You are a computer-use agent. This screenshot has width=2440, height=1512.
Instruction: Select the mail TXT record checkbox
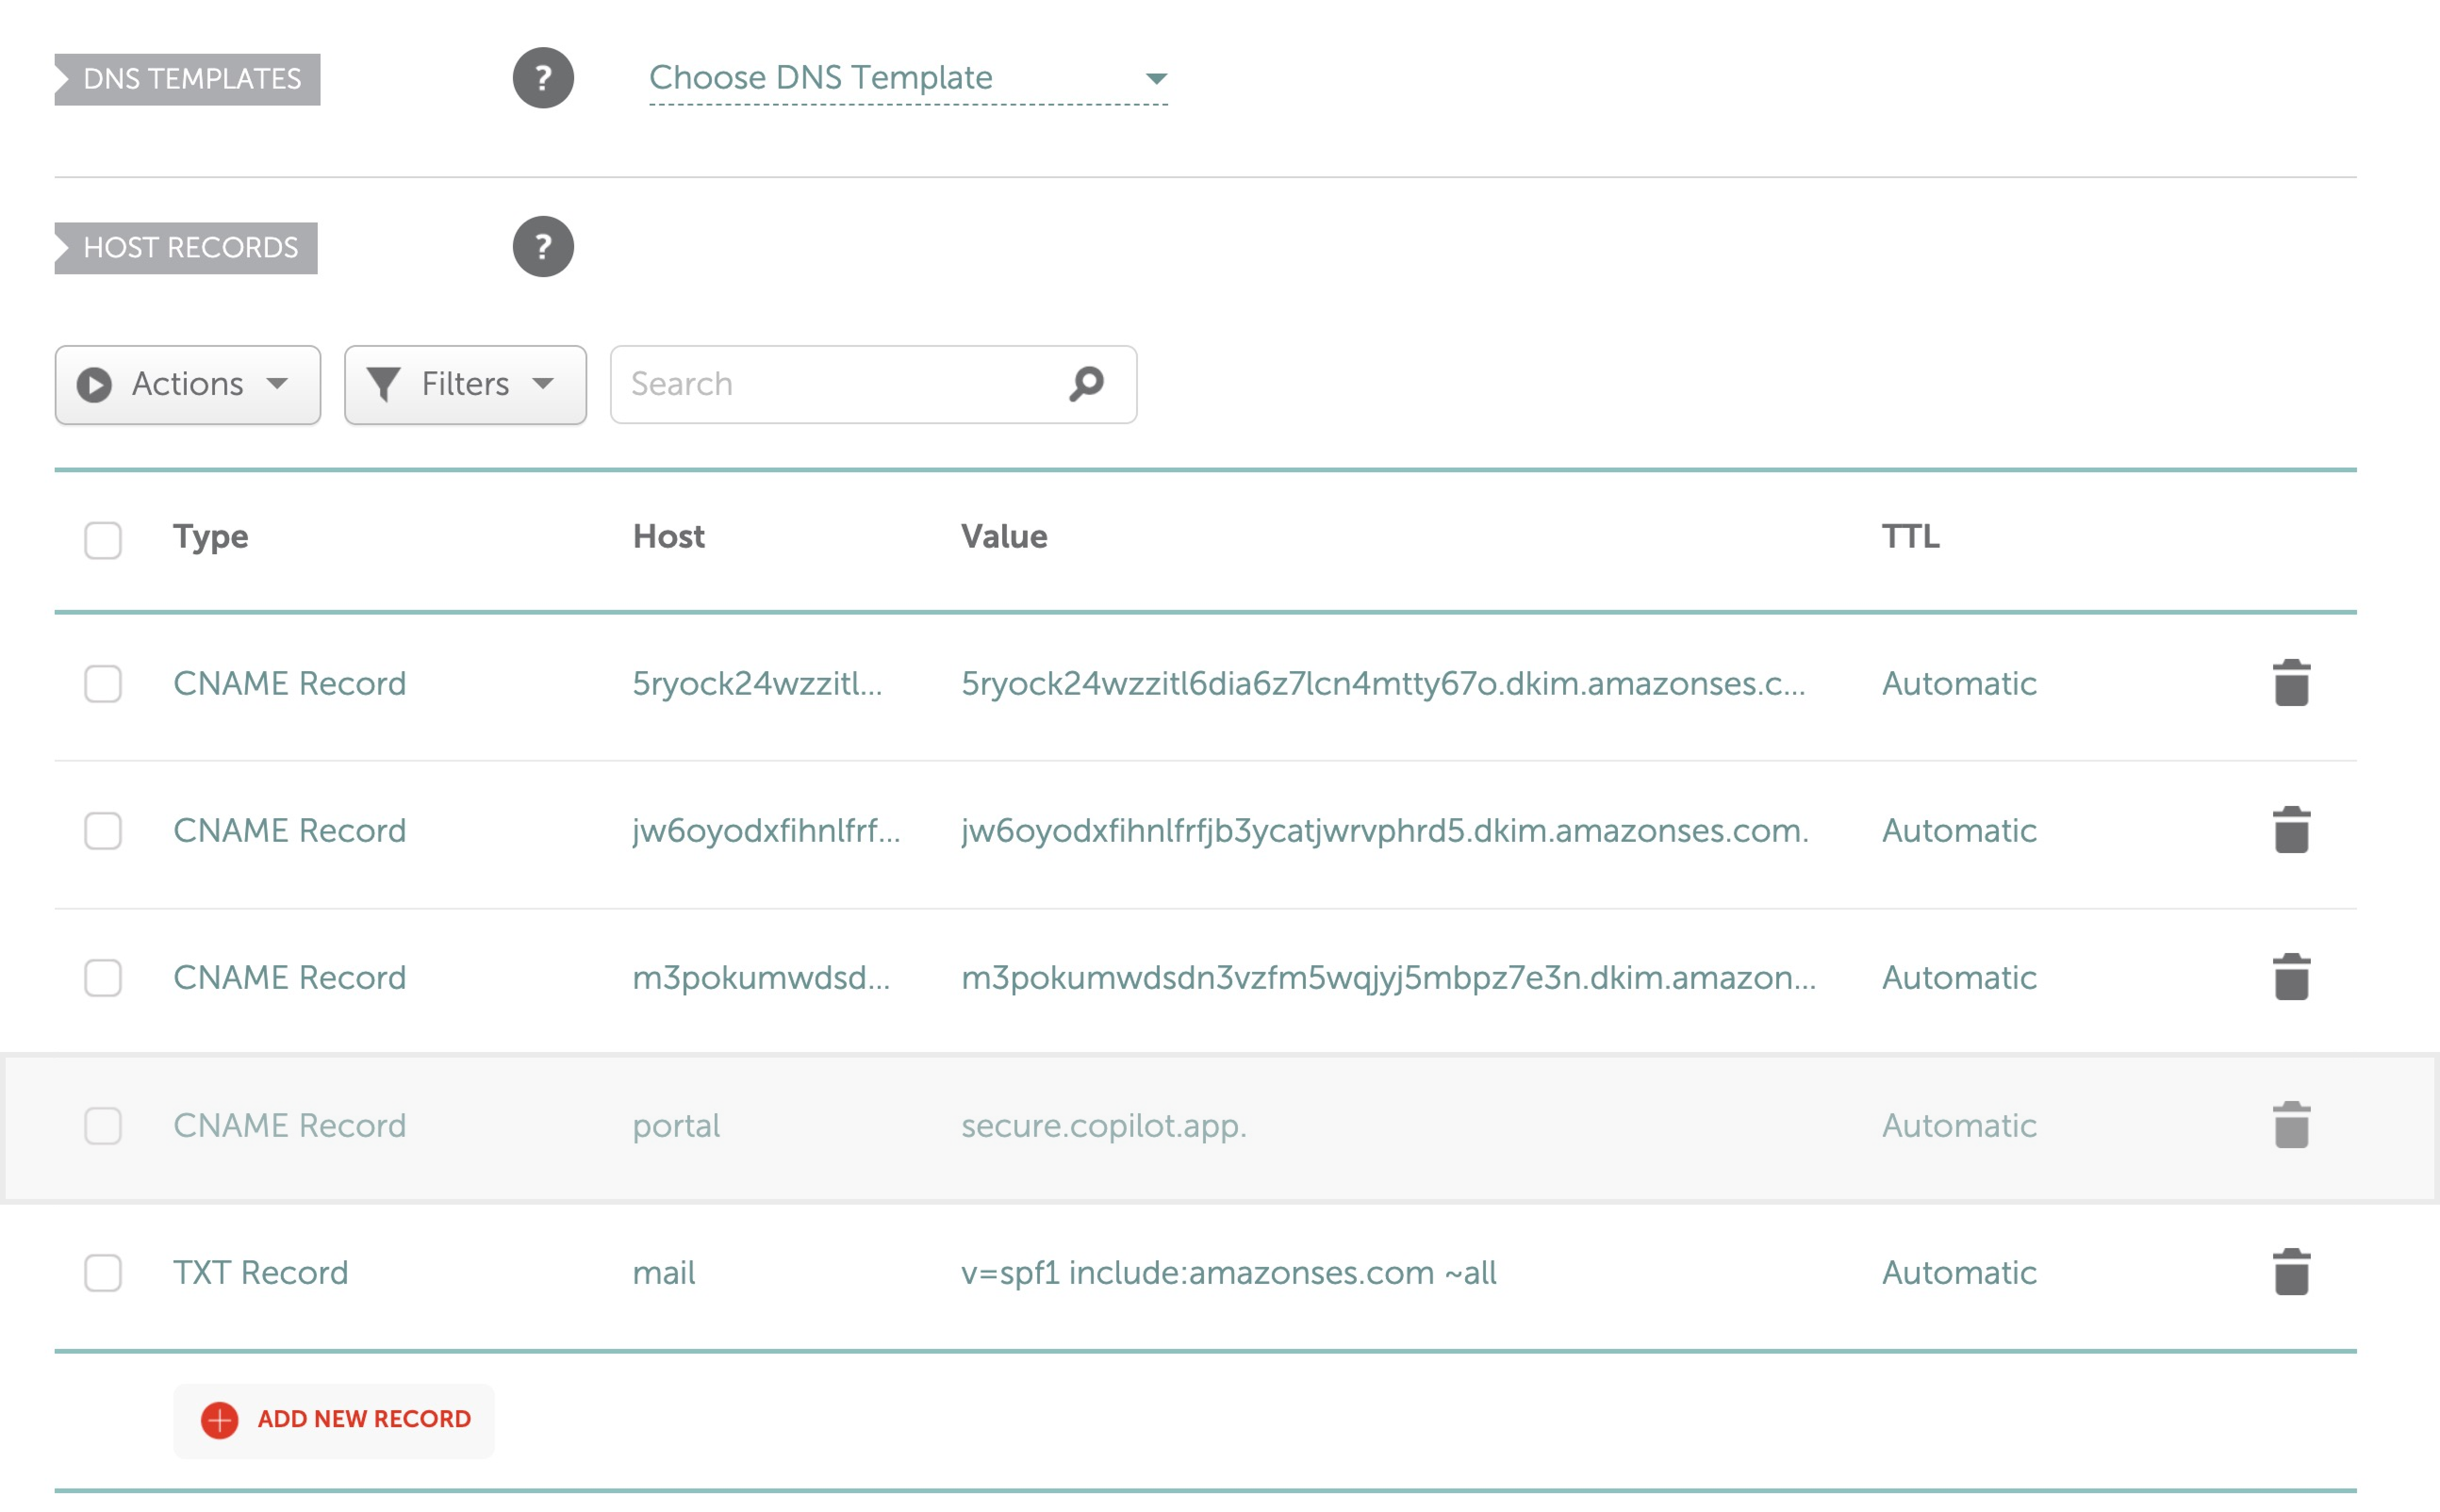[x=103, y=1273]
